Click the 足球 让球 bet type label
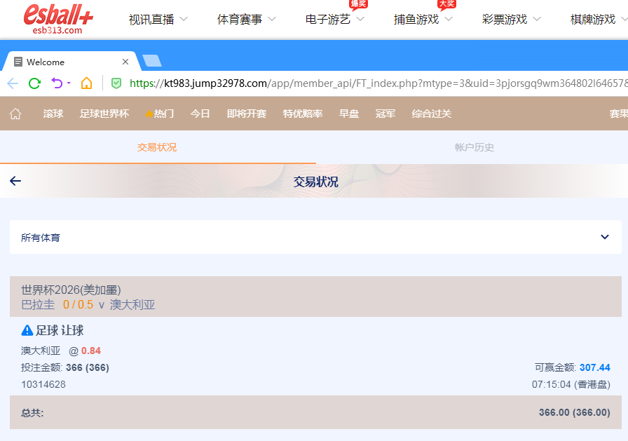This screenshot has width=628, height=441. click(60, 330)
